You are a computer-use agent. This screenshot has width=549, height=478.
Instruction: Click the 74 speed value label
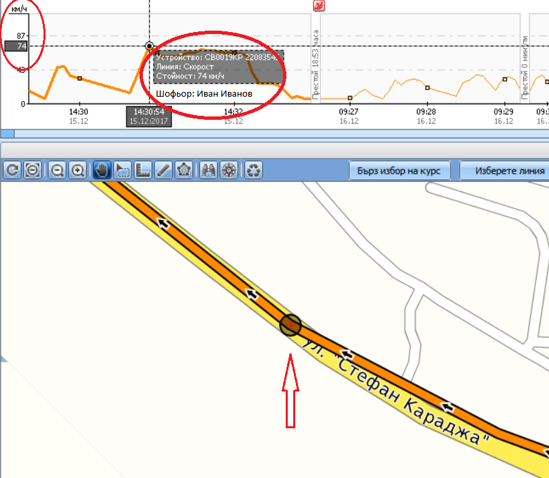[16, 46]
